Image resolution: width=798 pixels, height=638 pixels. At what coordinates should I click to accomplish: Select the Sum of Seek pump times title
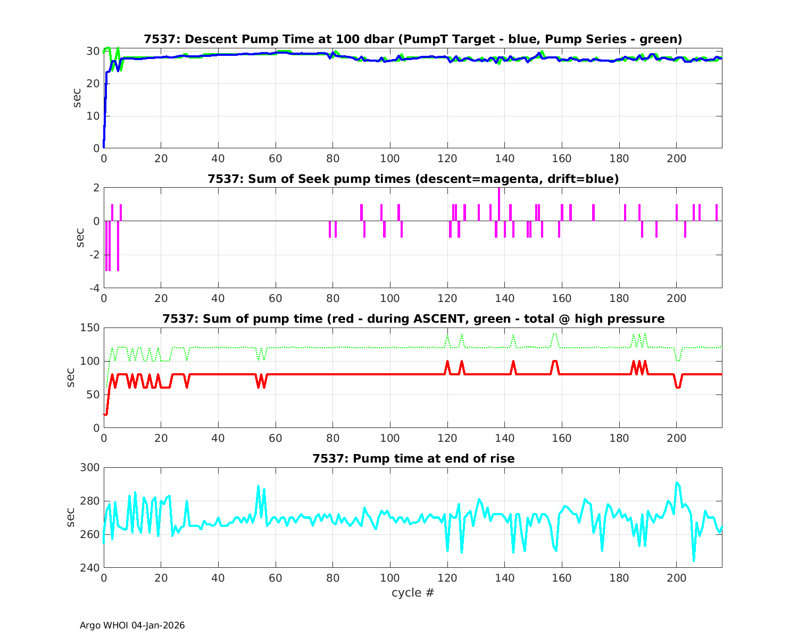[413, 179]
